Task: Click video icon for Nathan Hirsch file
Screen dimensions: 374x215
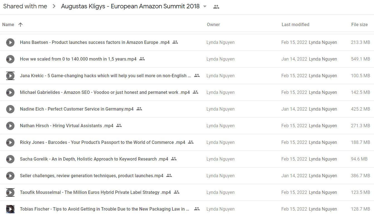Action: (x=10, y=126)
